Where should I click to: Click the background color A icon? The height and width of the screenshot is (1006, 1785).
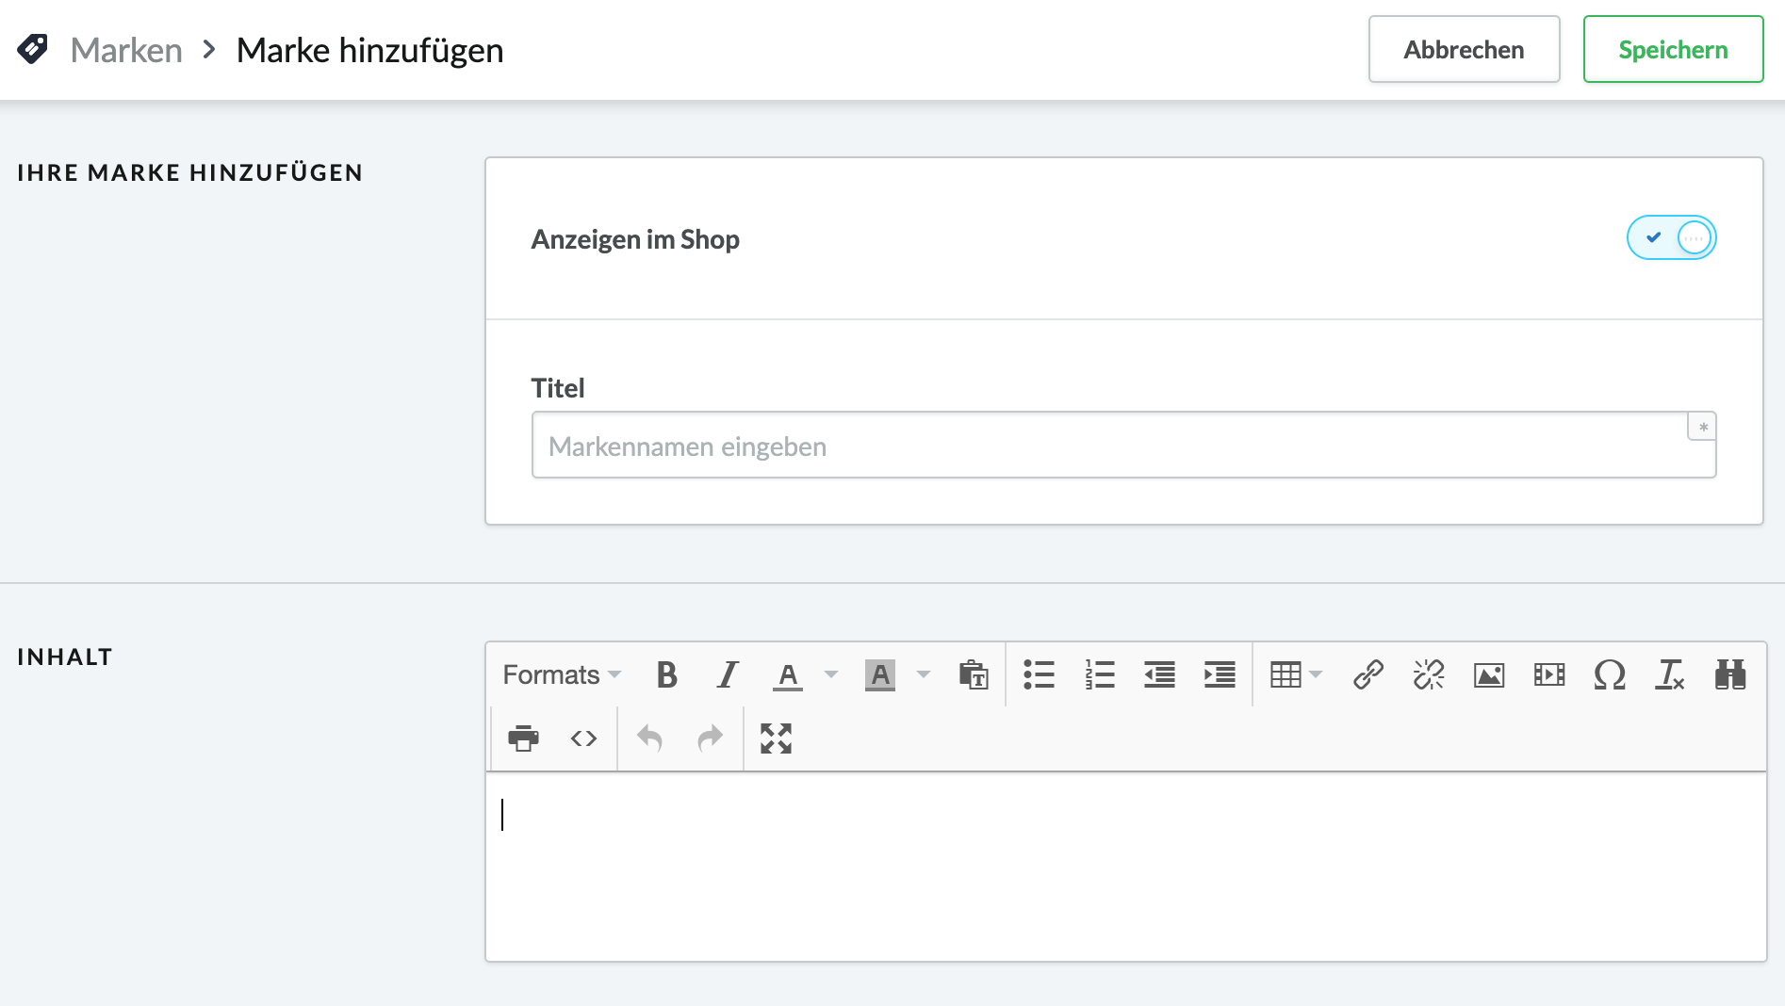tap(879, 674)
